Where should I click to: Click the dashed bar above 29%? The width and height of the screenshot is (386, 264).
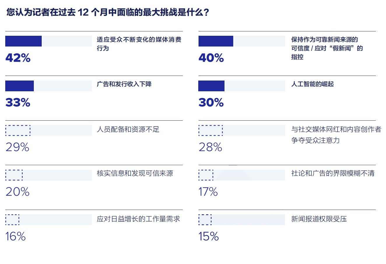point(18,131)
